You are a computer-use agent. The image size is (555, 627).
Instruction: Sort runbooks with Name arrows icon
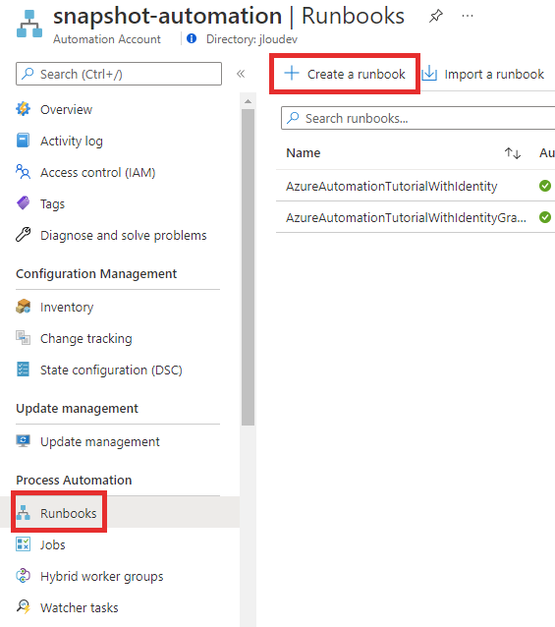pos(513,153)
